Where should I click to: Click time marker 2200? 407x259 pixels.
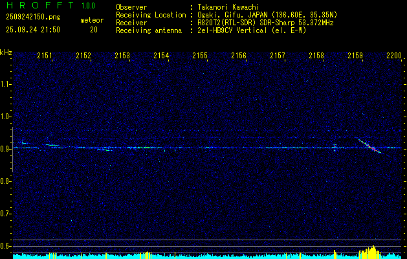coord(394,55)
